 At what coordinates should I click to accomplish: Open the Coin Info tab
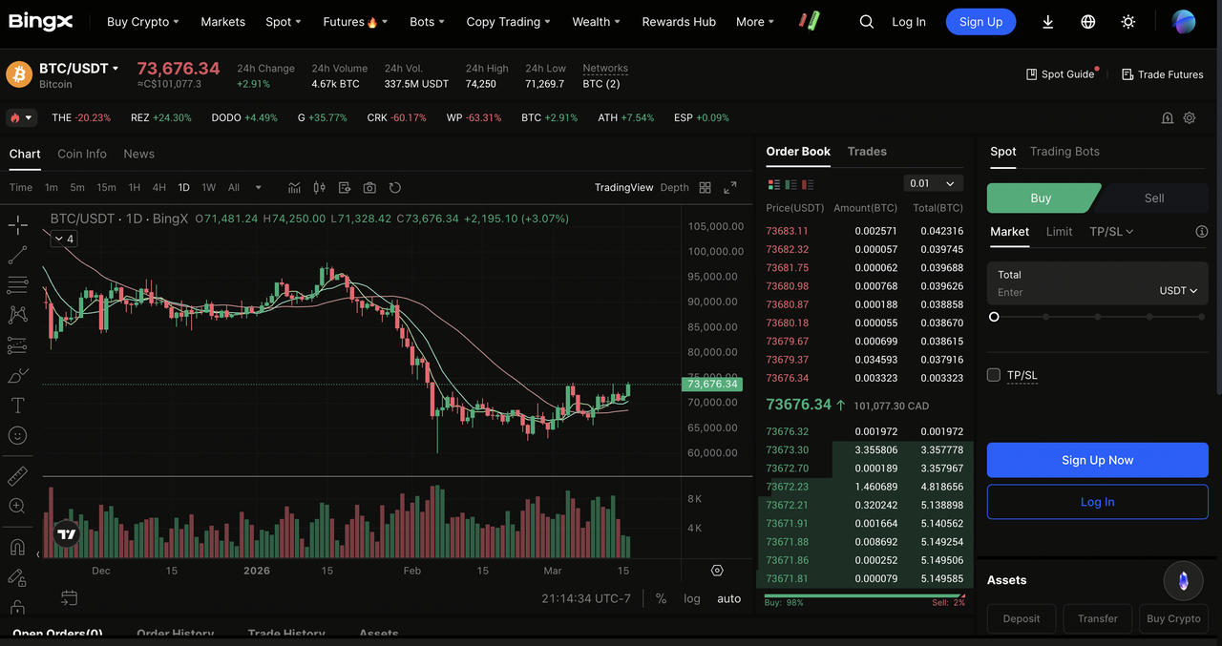[82, 154]
